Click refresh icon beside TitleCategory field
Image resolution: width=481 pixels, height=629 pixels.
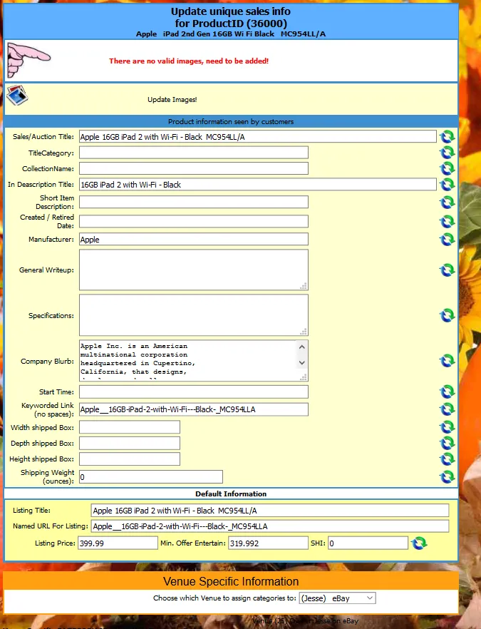click(447, 153)
